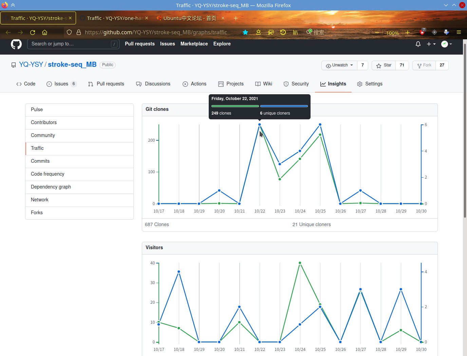Image resolution: width=467 pixels, height=356 pixels.
Task: Reload the current page
Action: 33,33
